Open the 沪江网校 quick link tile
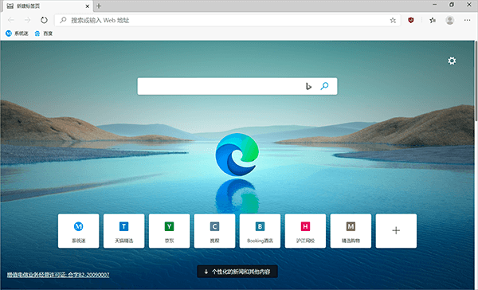 305,231
